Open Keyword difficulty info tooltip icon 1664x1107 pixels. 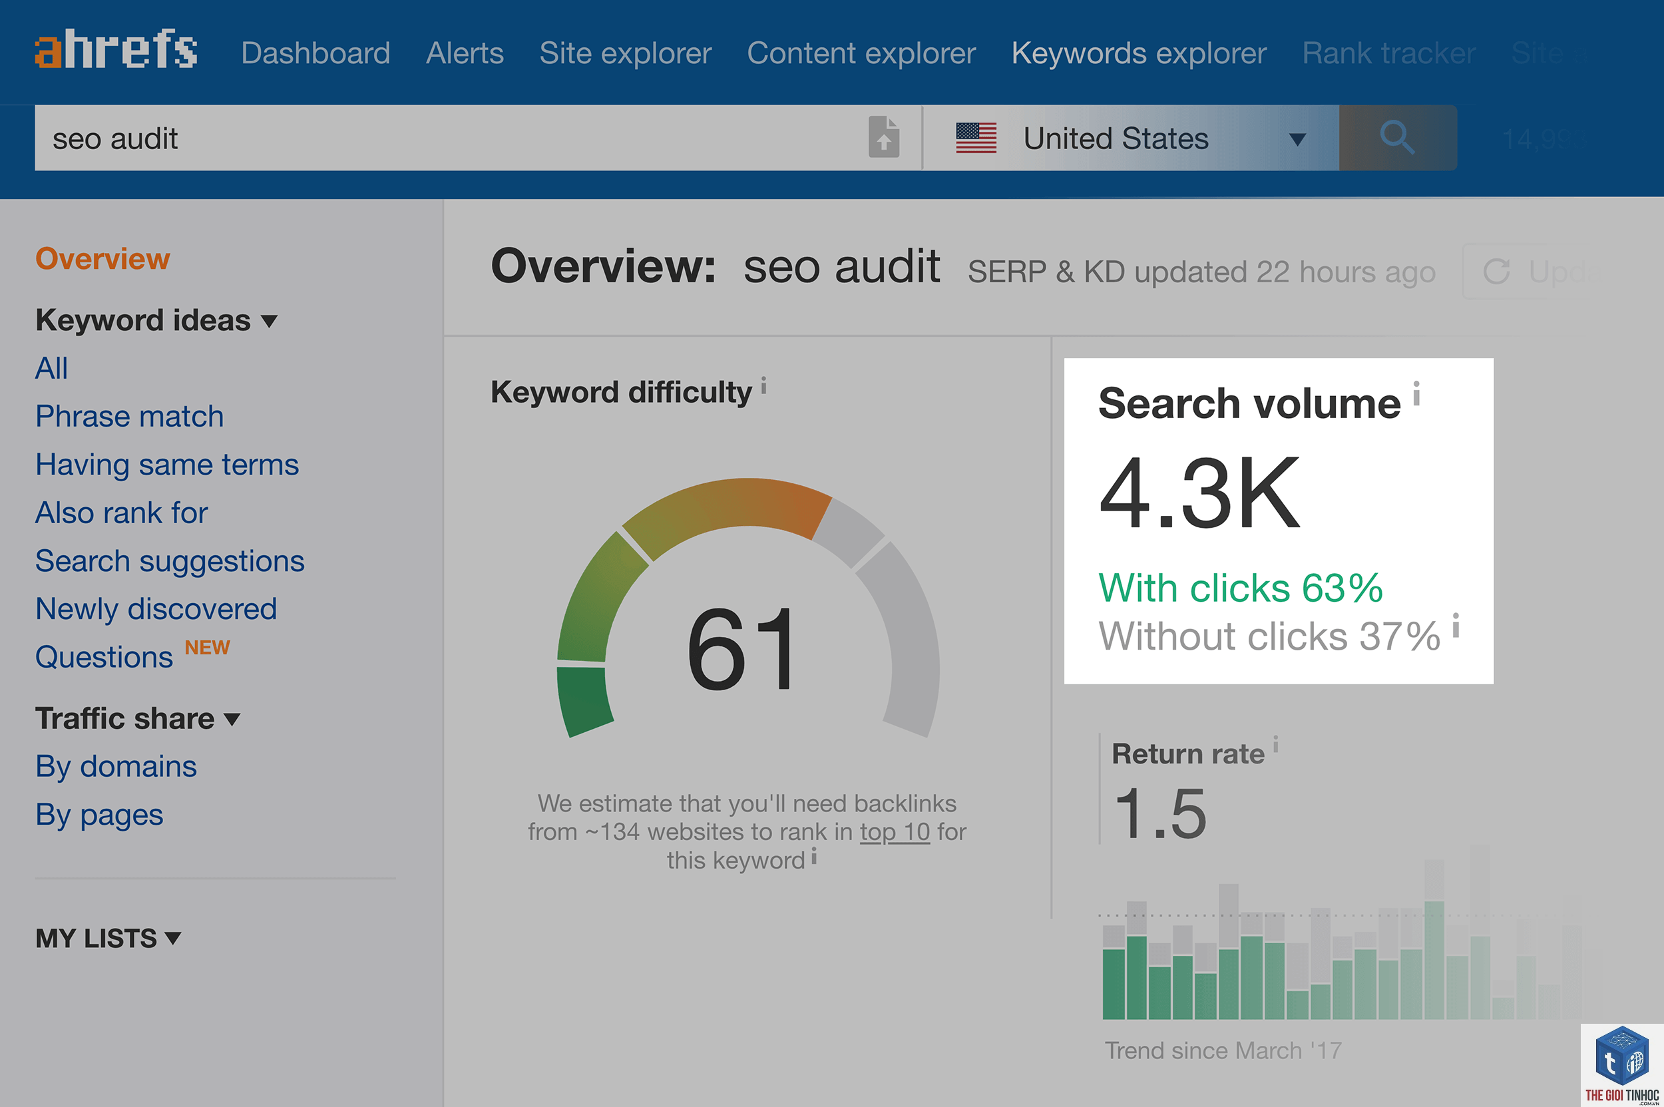[x=764, y=385]
